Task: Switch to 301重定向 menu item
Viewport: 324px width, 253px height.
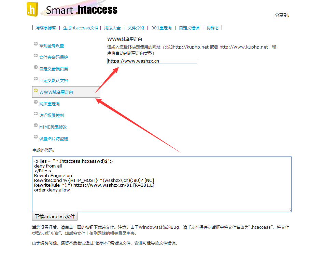Action: tap(161, 28)
